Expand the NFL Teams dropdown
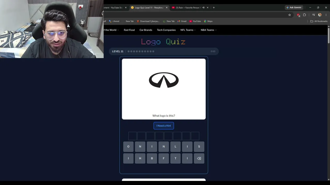Screen dimensions: 330x185 point(188,30)
